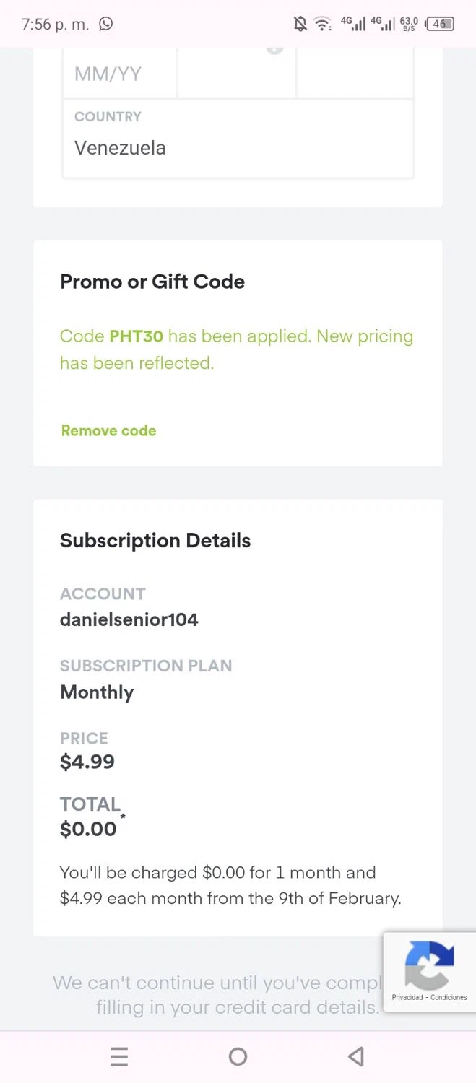Focus the rightmost card detail field
Image resolution: width=476 pixels, height=1083 pixels.
pos(355,74)
